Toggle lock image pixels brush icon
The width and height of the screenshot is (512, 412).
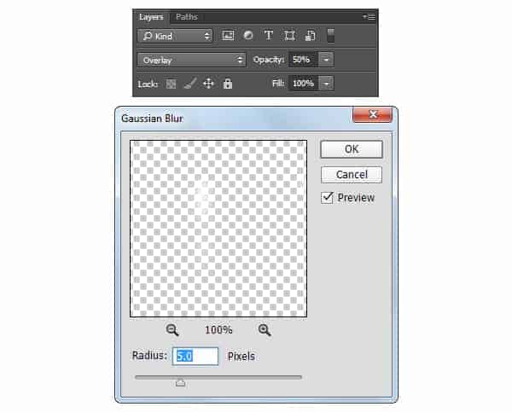pyautogui.click(x=190, y=84)
